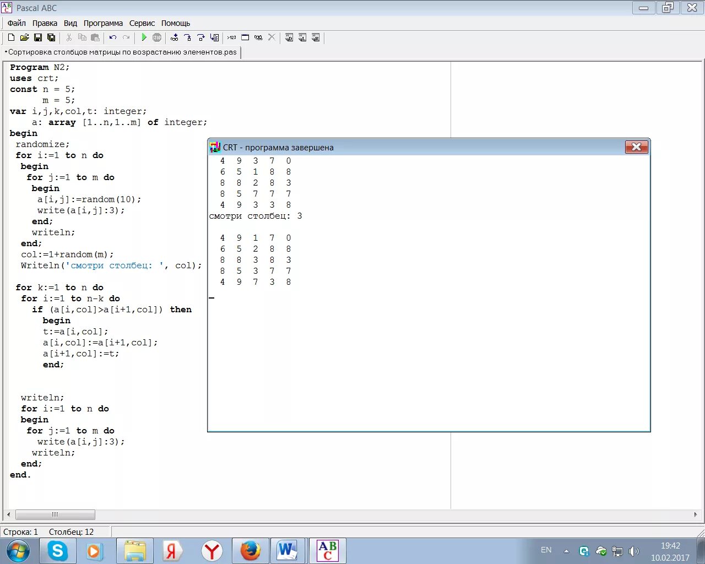Open Yandex browser from the taskbar

pyautogui.click(x=212, y=551)
